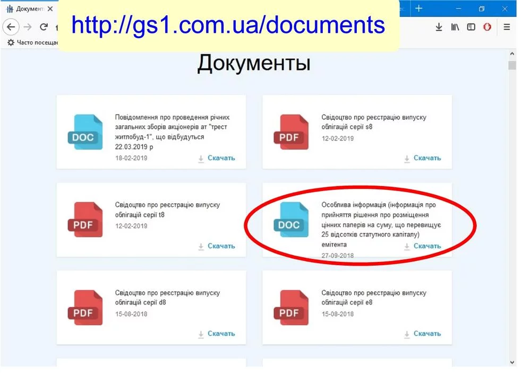Viewport: 531px width, 375px height.
Task: Open the downloads arrow icon in toolbar
Action: (439, 27)
